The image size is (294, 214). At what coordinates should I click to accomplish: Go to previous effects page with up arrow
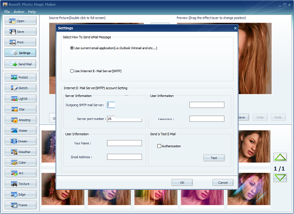280,157
